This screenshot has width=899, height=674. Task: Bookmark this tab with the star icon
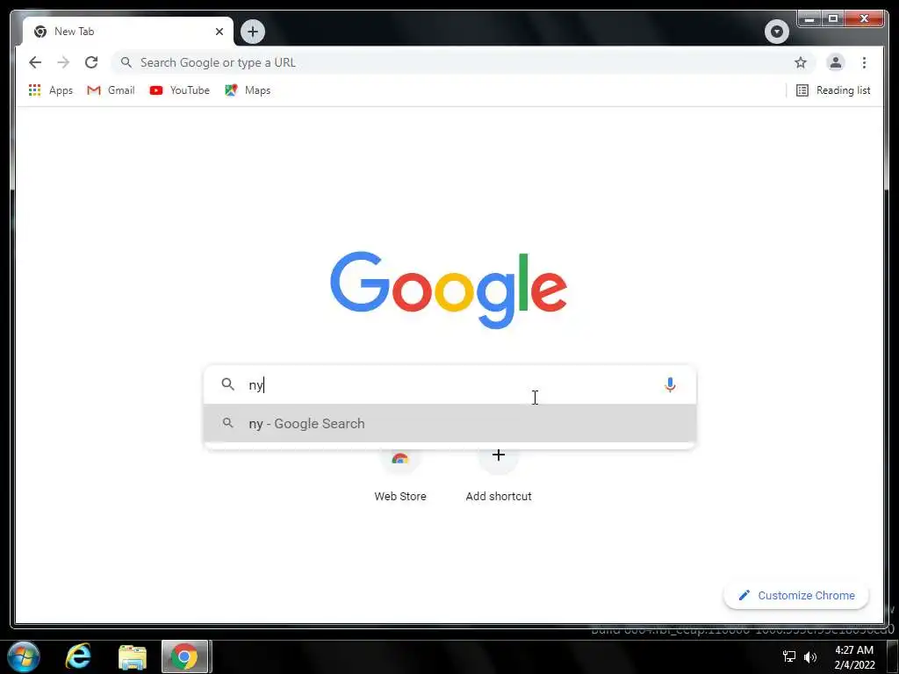(x=801, y=62)
